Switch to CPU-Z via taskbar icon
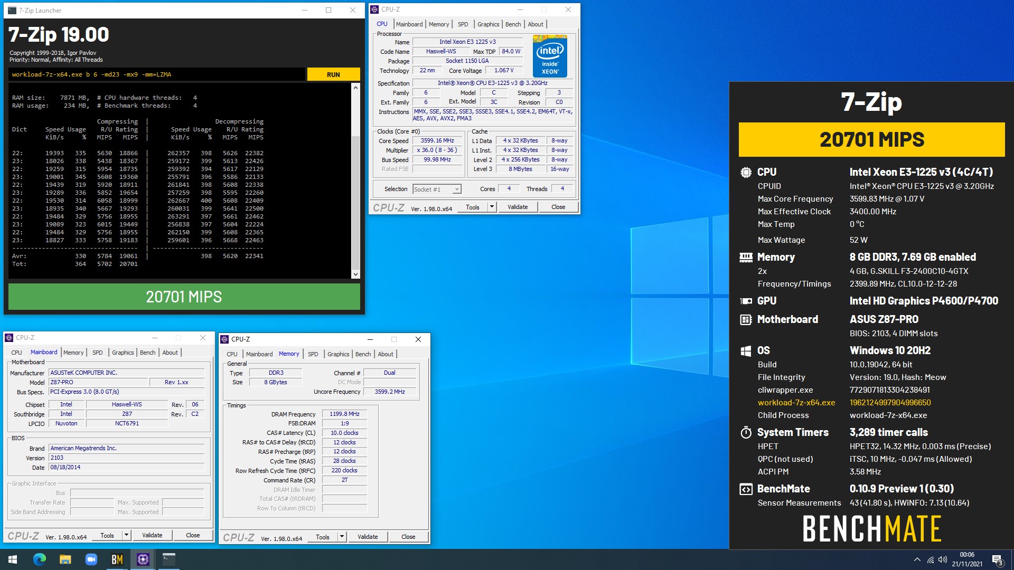Image resolution: width=1014 pixels, height=570 pixels. click(x=143, y=559)
